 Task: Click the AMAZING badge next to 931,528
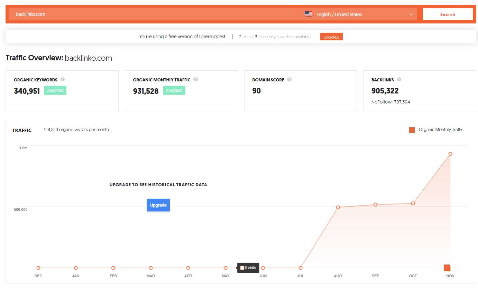[x=174, y=90]
